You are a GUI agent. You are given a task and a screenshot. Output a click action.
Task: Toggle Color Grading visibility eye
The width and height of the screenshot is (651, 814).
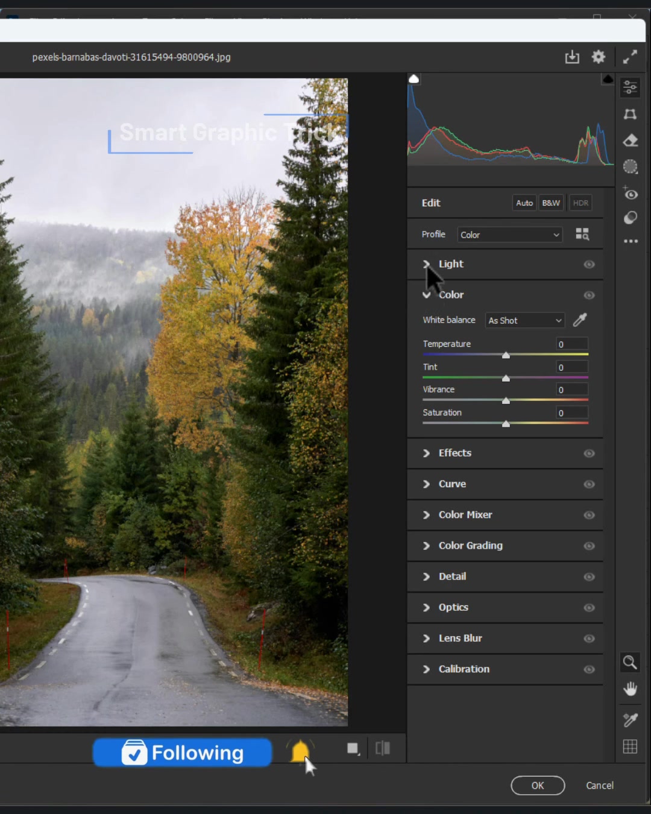coord(589,546)
